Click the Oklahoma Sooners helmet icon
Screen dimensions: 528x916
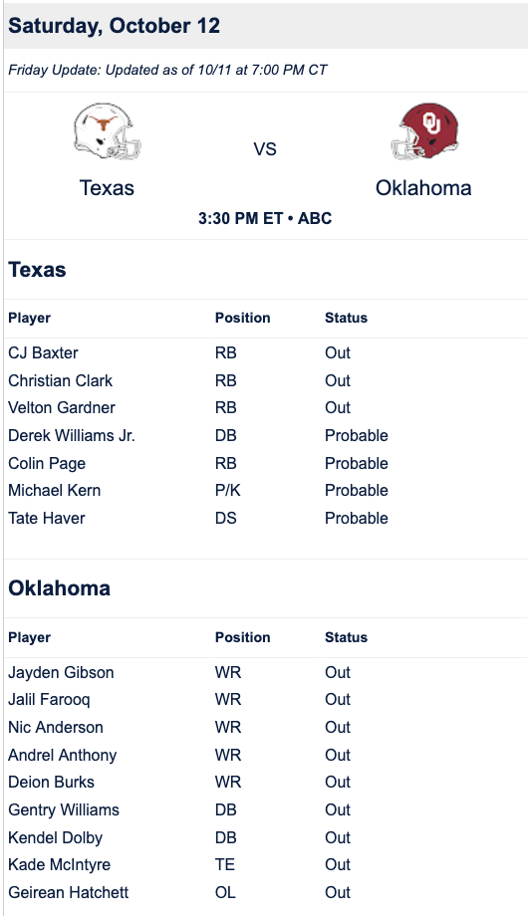click(424, 131)
